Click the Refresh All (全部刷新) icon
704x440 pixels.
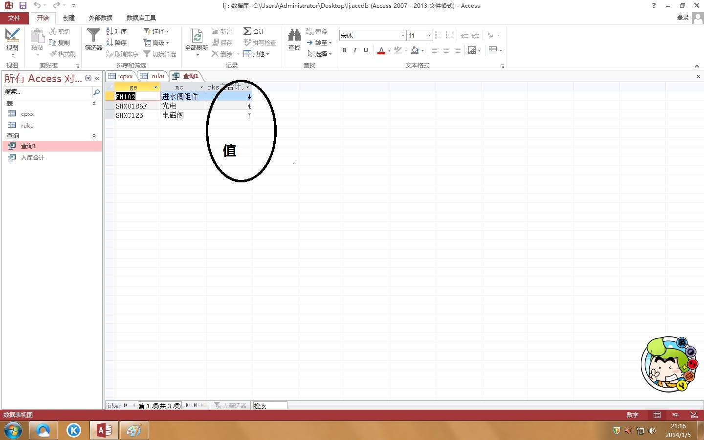[197, 36]
